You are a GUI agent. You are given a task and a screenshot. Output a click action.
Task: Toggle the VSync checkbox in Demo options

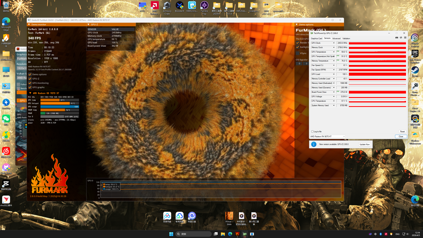298,53
